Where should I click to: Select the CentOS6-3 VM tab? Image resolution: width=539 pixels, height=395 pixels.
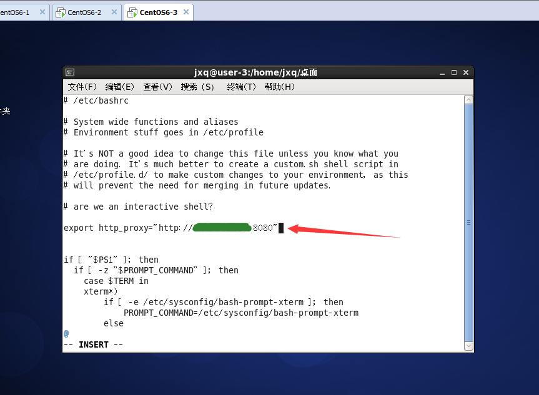coord(158,12)
